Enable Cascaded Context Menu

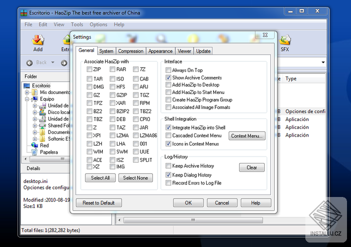coord(168,135)
